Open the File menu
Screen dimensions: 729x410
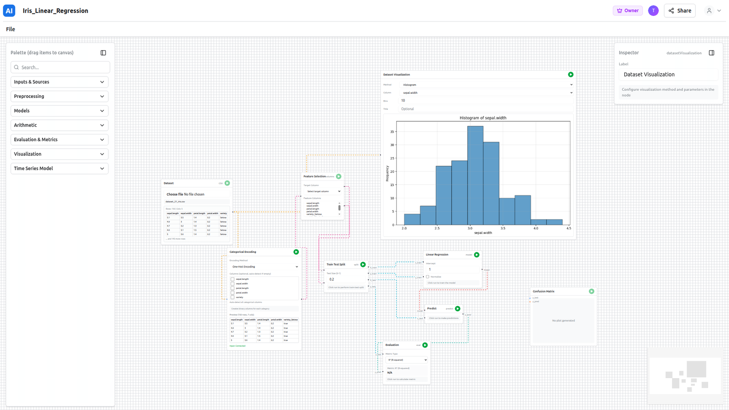click(x=10, y=29)
